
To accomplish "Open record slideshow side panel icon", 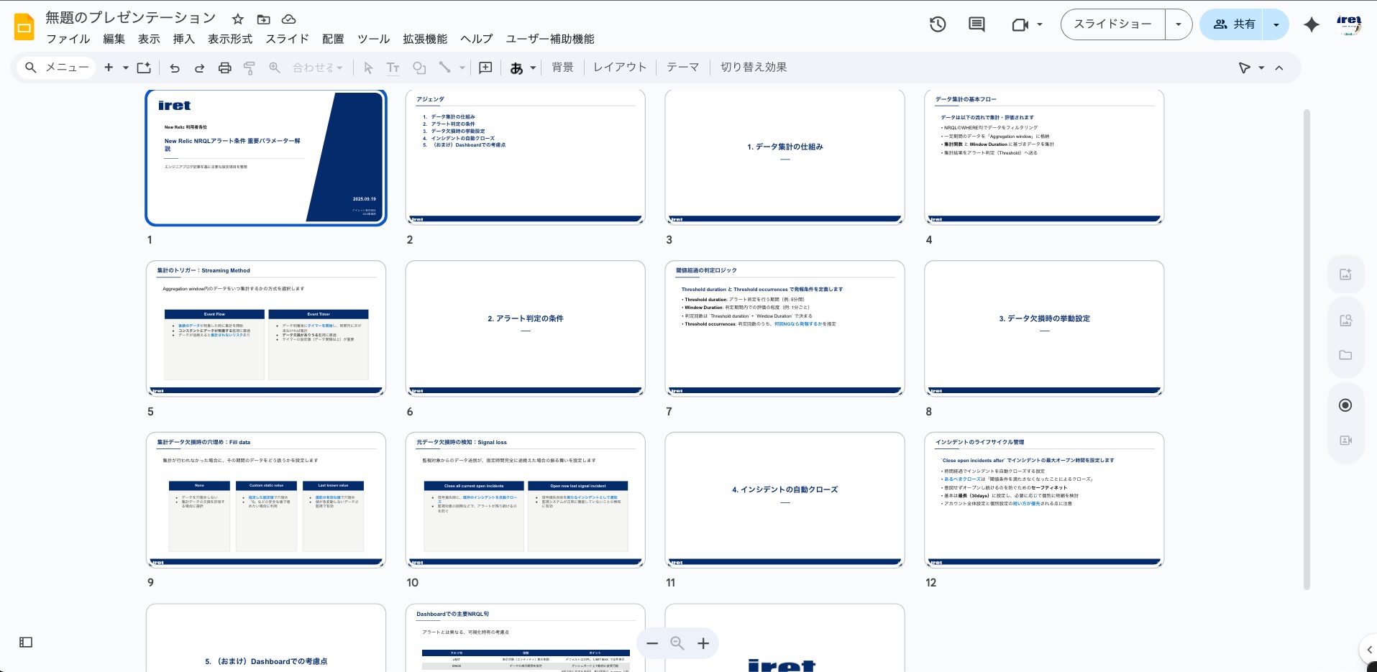I will click(x=1345, y=405).
